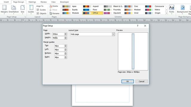Select the Office color scheme
The width and height of the screenshot is (191, 107).
click(93, 13)
